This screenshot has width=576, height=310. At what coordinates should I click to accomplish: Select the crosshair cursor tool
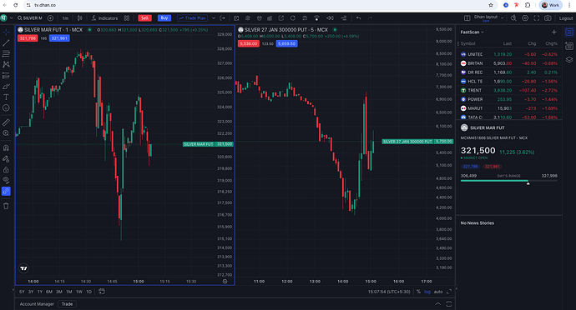point(6,32)
